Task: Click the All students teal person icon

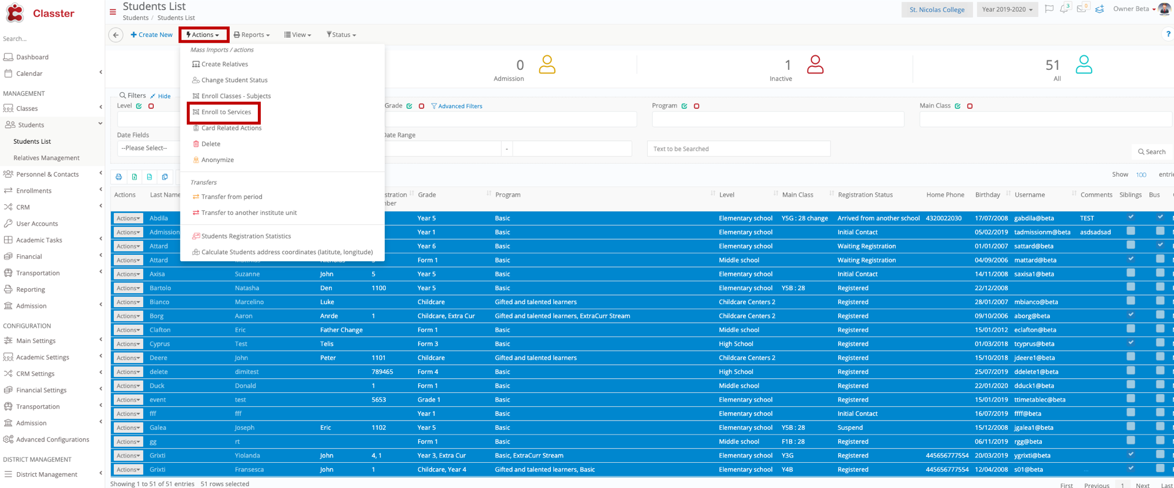Action: pyautogui.click(x=1084, y=65)
